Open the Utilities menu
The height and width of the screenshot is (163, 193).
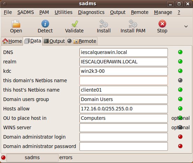pyautogui.click(x=63, y=12)
